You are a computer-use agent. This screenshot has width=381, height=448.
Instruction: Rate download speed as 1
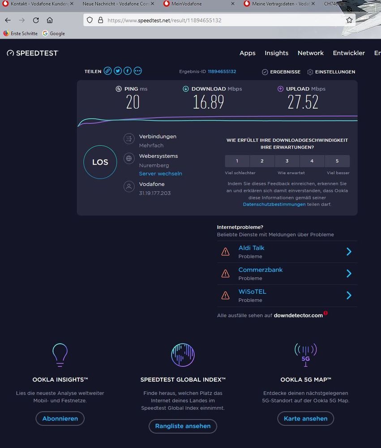237,161
